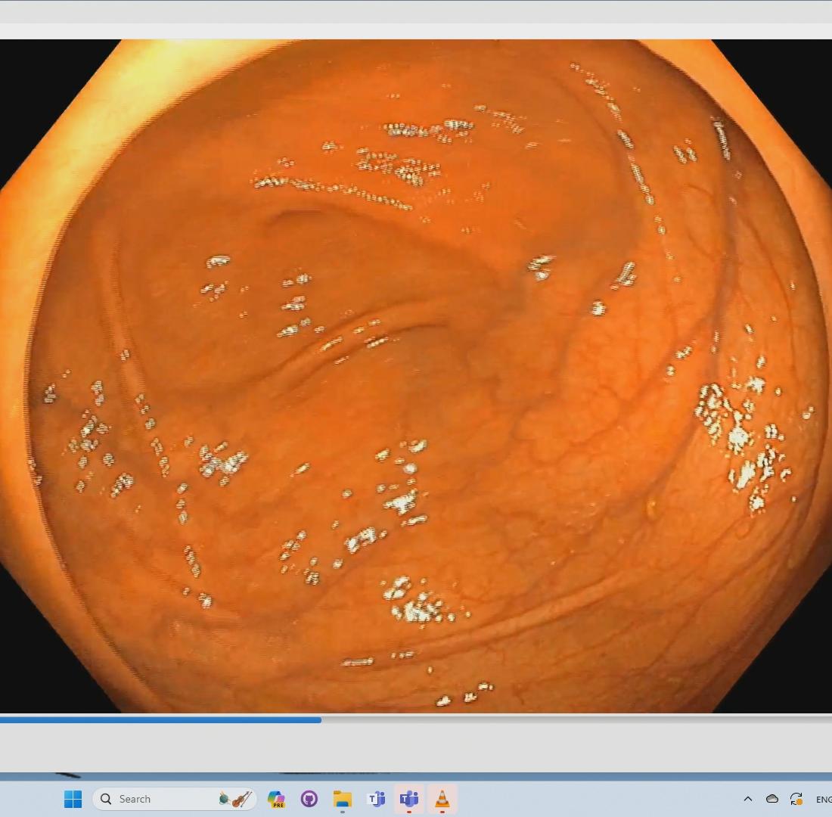The width and height of the screenshot is (832, 817).
Task: Open File Explorer from the taskbar
Action: click(x=342, y=798)
